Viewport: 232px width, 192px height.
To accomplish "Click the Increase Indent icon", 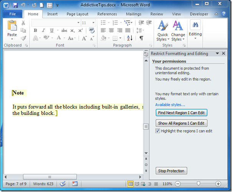I will pos(149,23).
